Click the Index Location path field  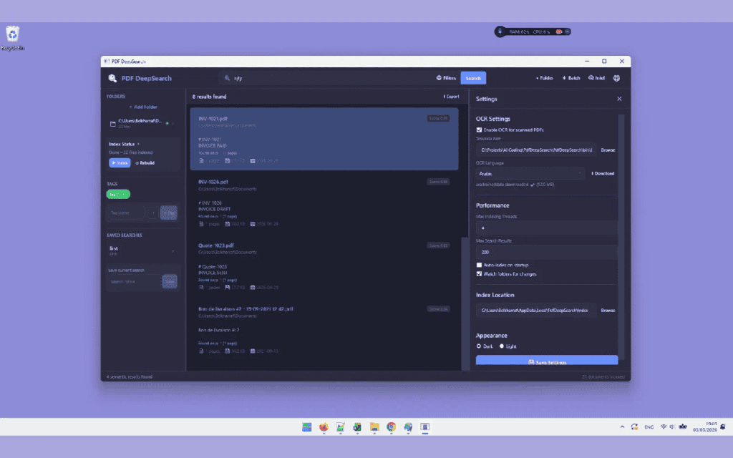pyautogui.click(x=536, y=311)
